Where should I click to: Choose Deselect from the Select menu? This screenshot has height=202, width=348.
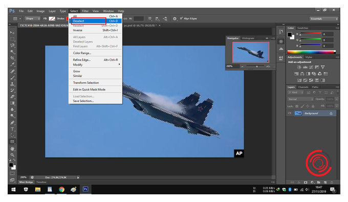click(95, 21)
